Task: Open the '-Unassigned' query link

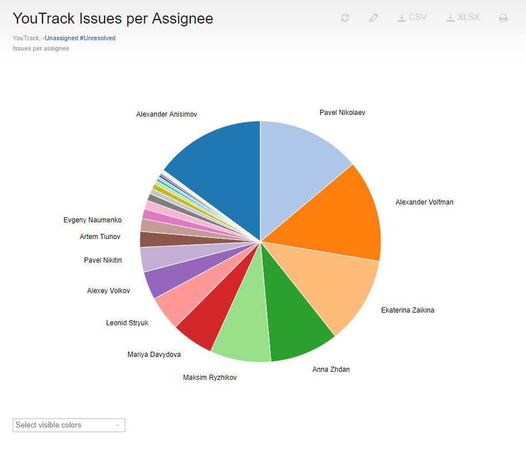Action: [x=60, y=38]
